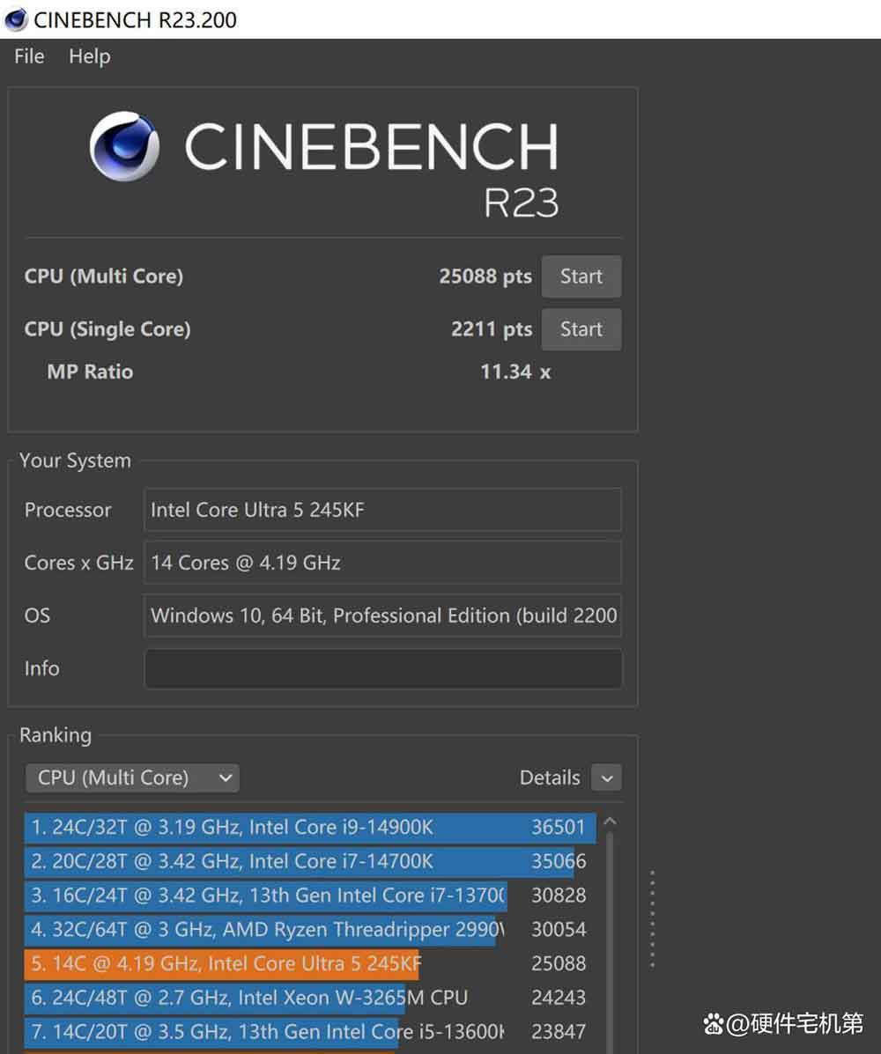
Task: Click the dotted panel resize handle
Action: point(652,918)
